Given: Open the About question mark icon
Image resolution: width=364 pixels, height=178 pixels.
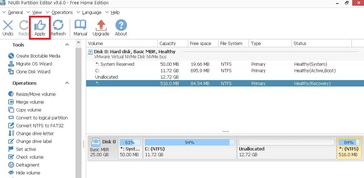Looking at the screenshot, I should 121,25.
